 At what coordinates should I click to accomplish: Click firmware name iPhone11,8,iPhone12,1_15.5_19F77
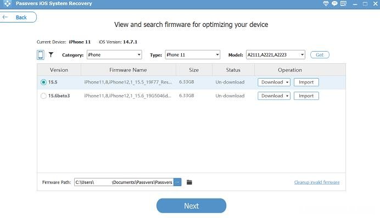click(128, 82)
